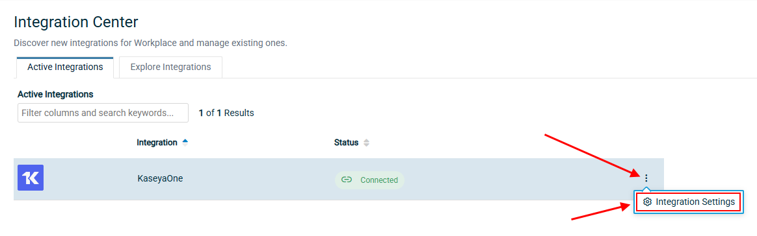757x236 pixels.
Task: Click the sort arrows next to Status
Action: click(x=366, y=143)
